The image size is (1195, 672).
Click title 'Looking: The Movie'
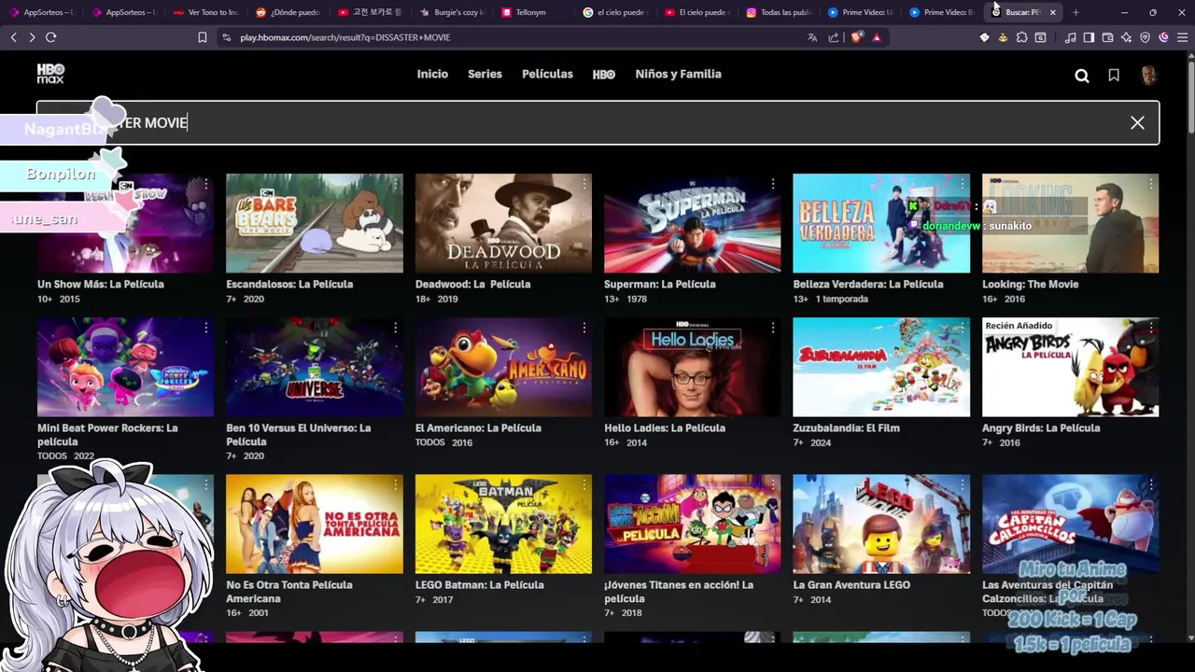(1030, 284)
